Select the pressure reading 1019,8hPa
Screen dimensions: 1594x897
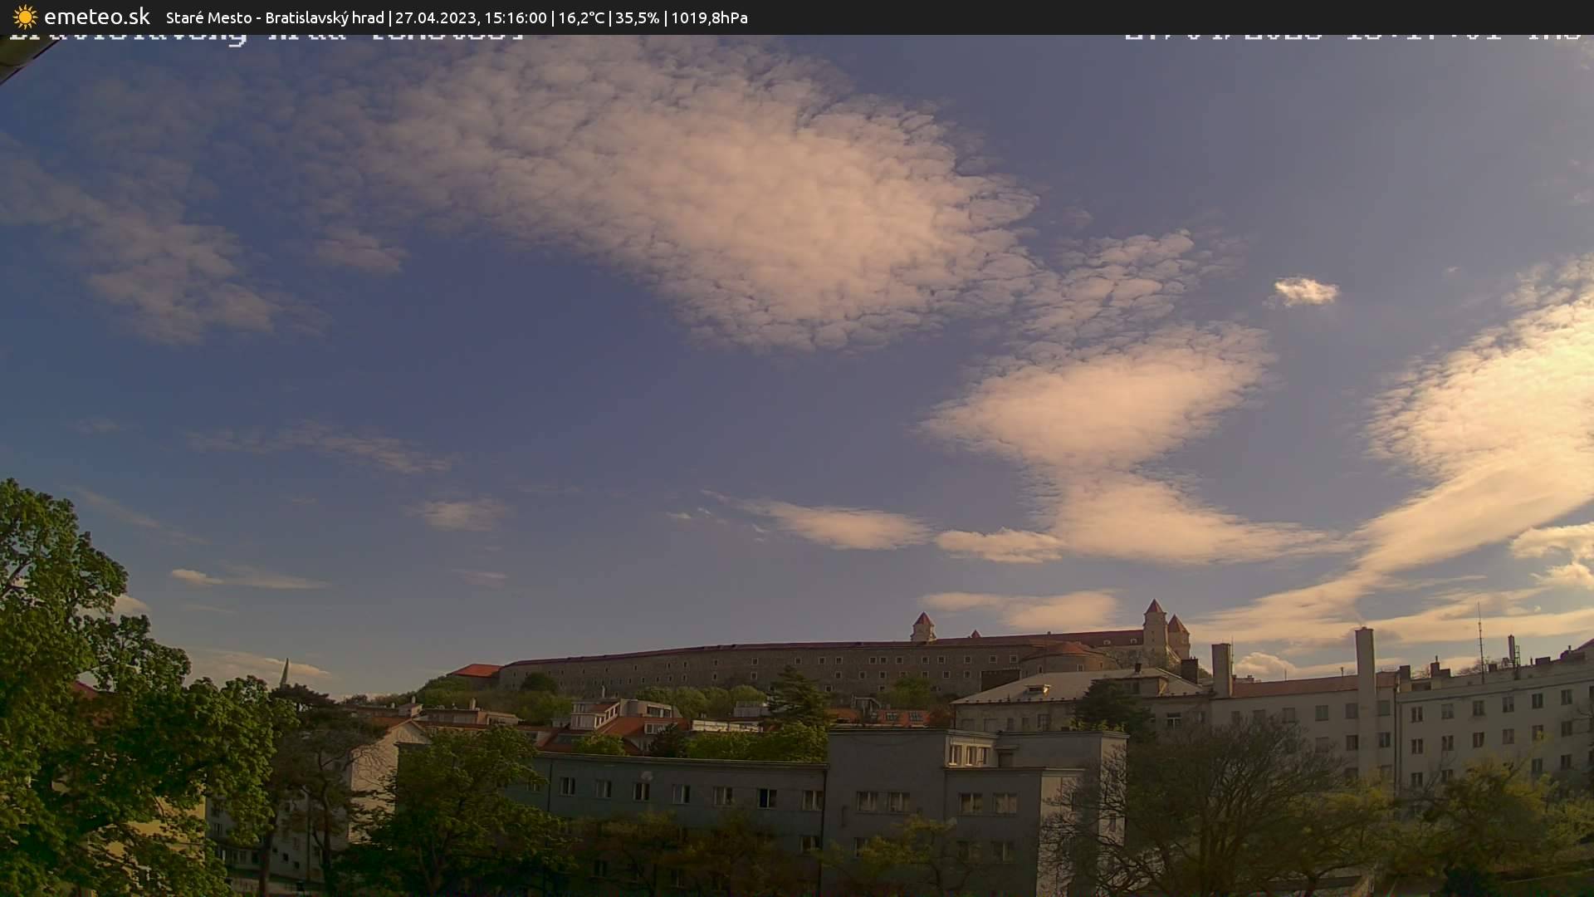coord(711,17)
